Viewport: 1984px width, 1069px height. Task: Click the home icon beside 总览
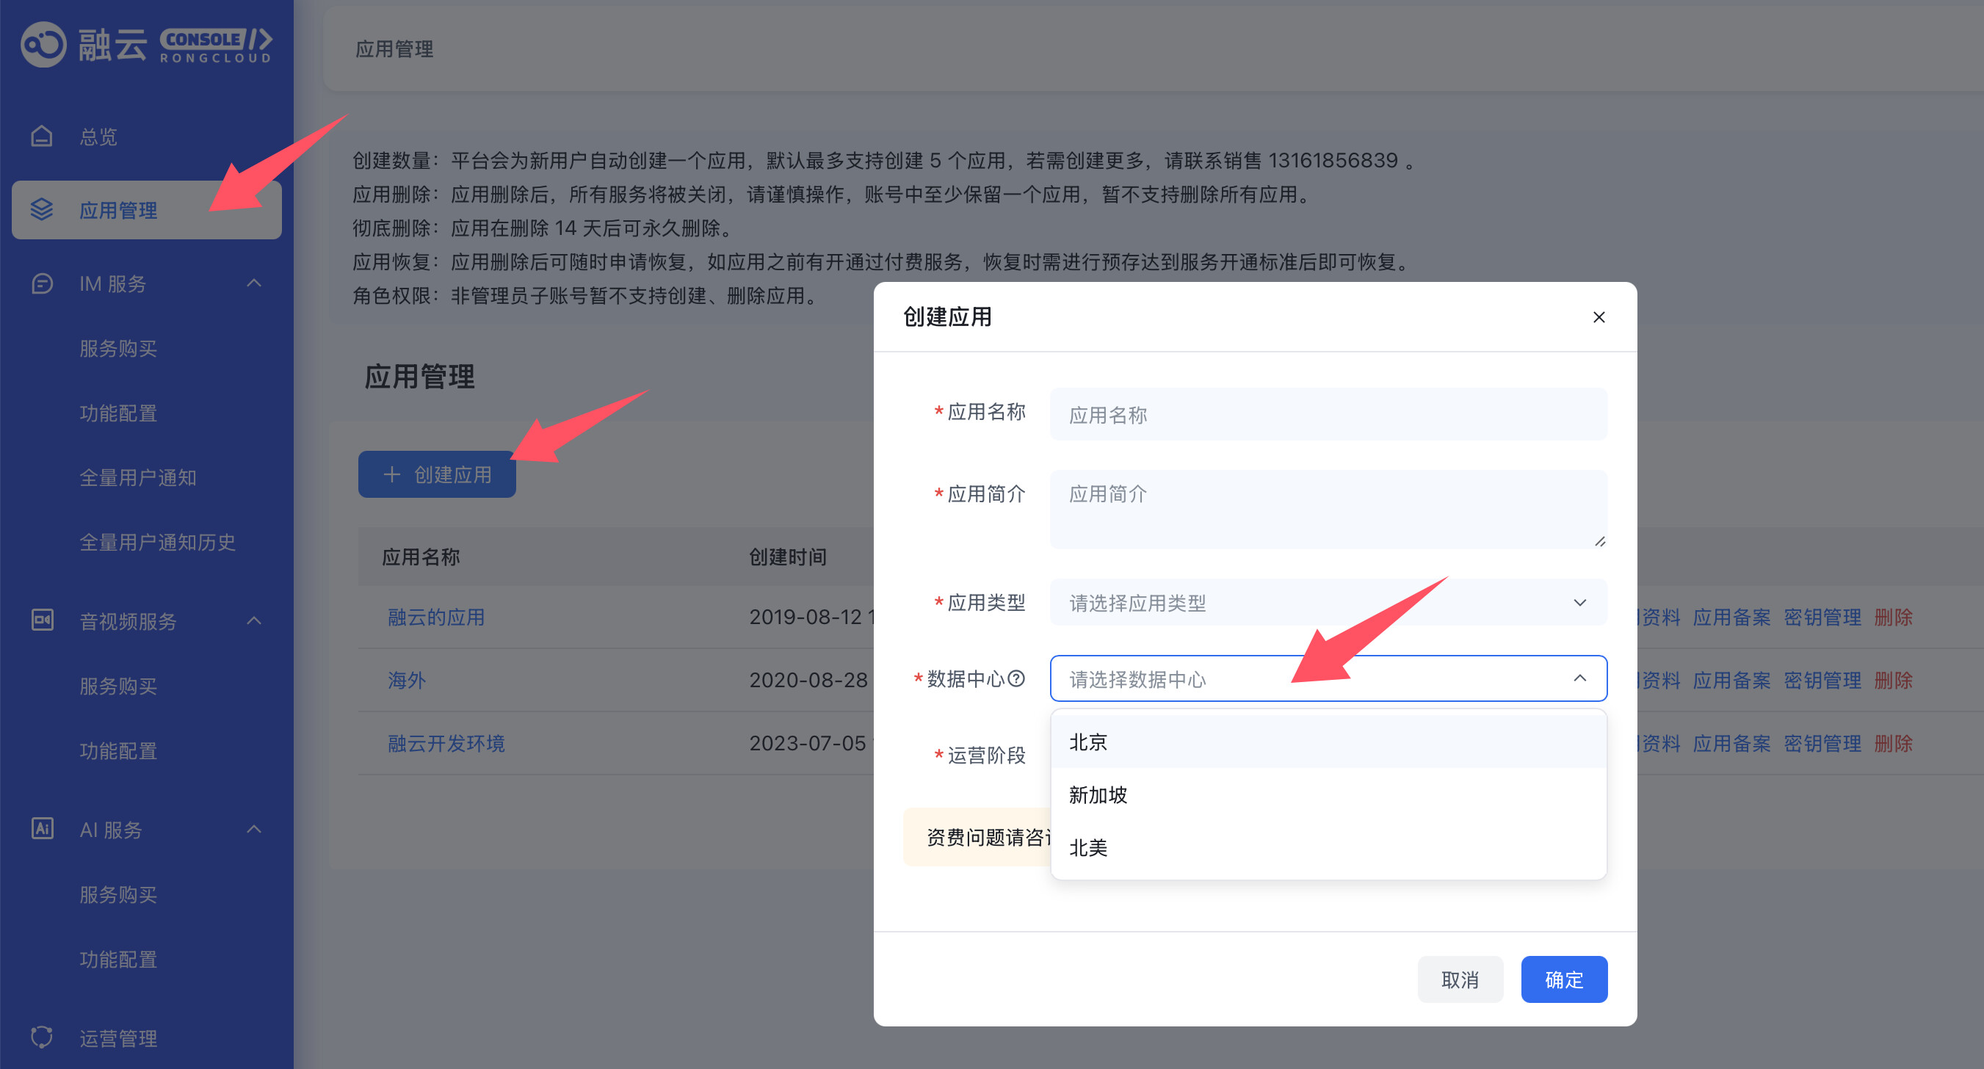tap(42, 137)
